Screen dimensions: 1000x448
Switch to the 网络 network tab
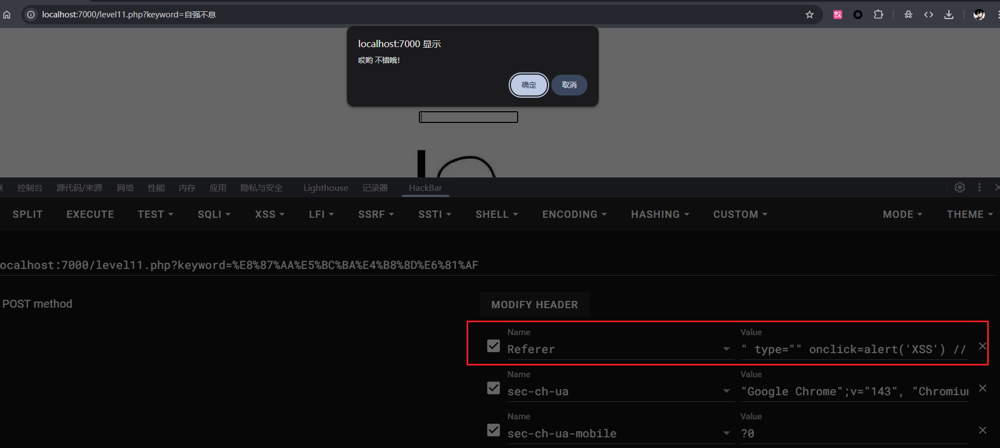(x=125, y=188)
